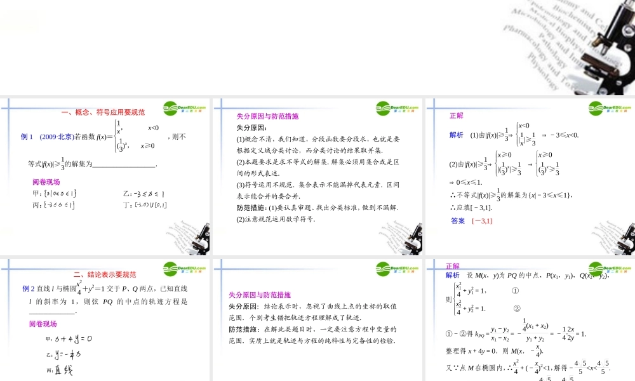This screenshot has height=381, width=635.
Task: Click the red answer [-3,1]
Action: tap(483, 221)
